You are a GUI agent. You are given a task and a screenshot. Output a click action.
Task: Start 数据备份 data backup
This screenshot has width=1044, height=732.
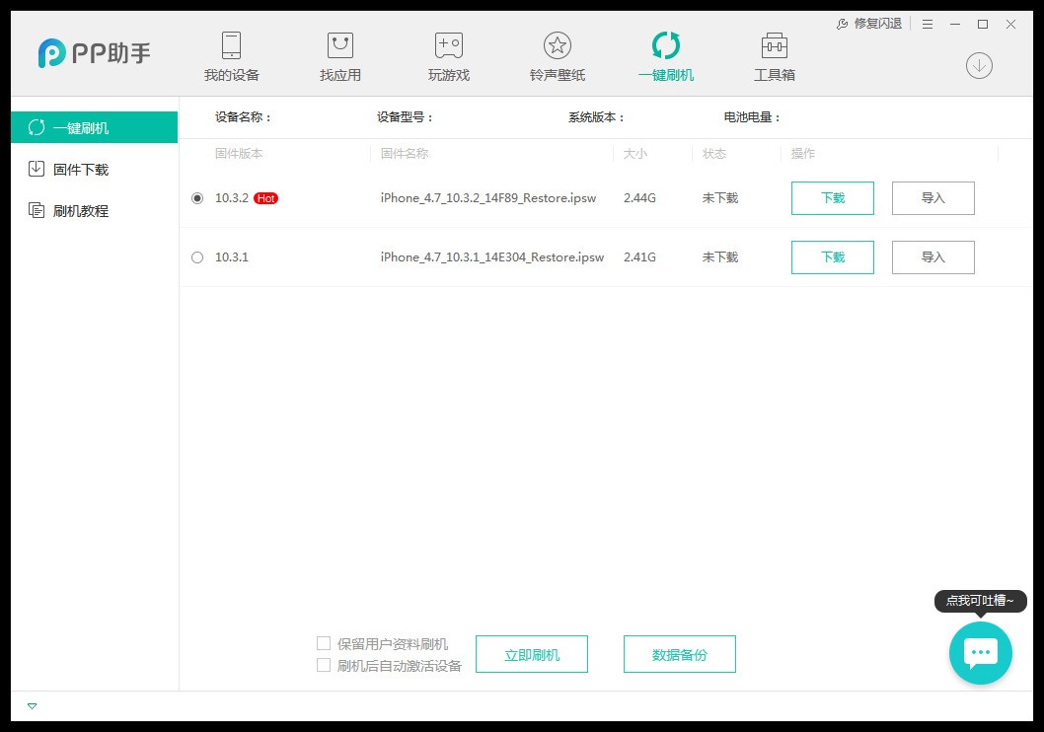pyautogui.click(x=679, y=653)
